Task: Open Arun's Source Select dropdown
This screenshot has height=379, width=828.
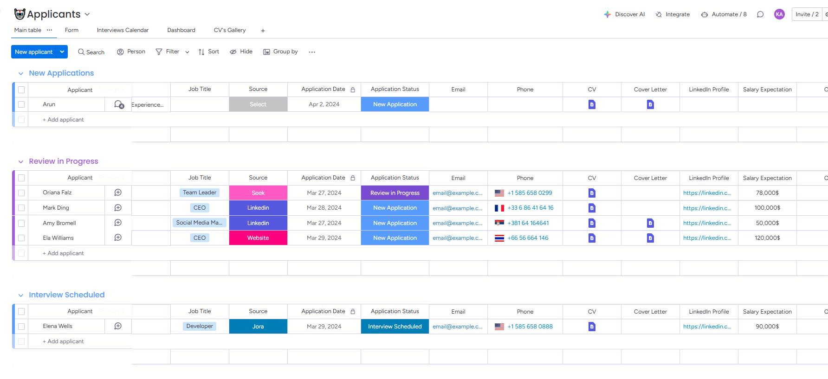Action: [258, 104]
